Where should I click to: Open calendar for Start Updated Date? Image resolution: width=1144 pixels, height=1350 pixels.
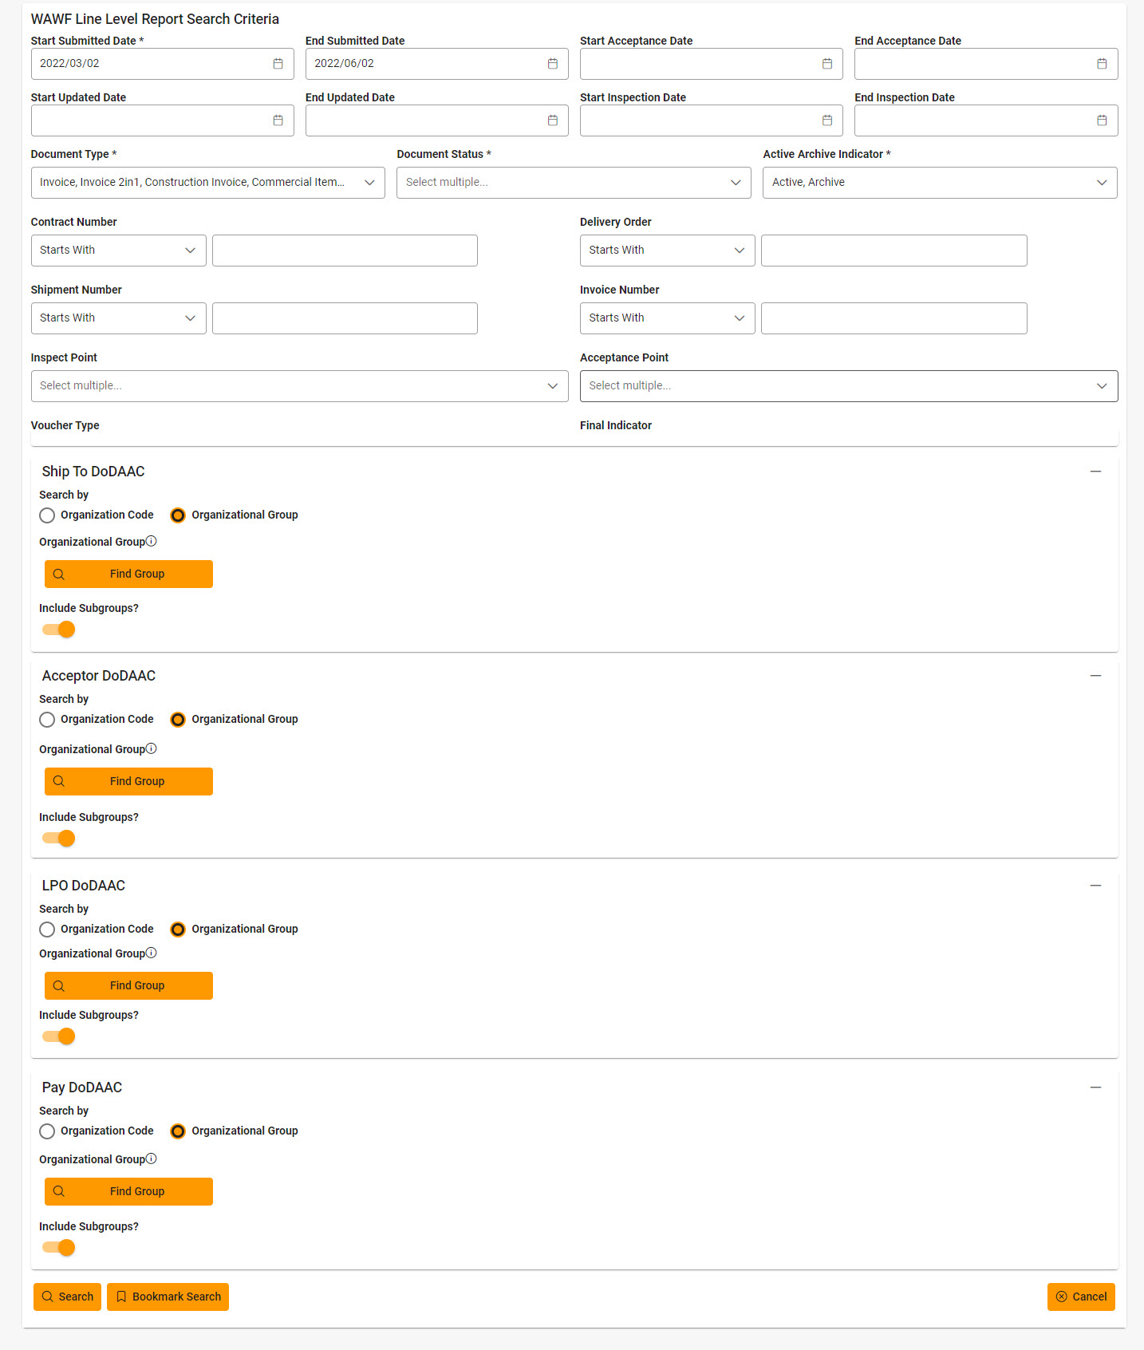(278, 120)
